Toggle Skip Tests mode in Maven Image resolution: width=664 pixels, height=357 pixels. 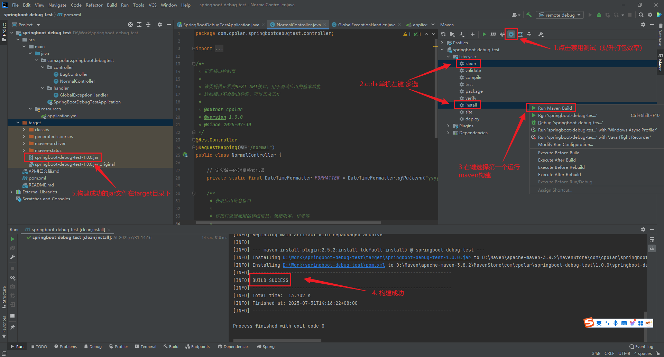click(511, 34)
